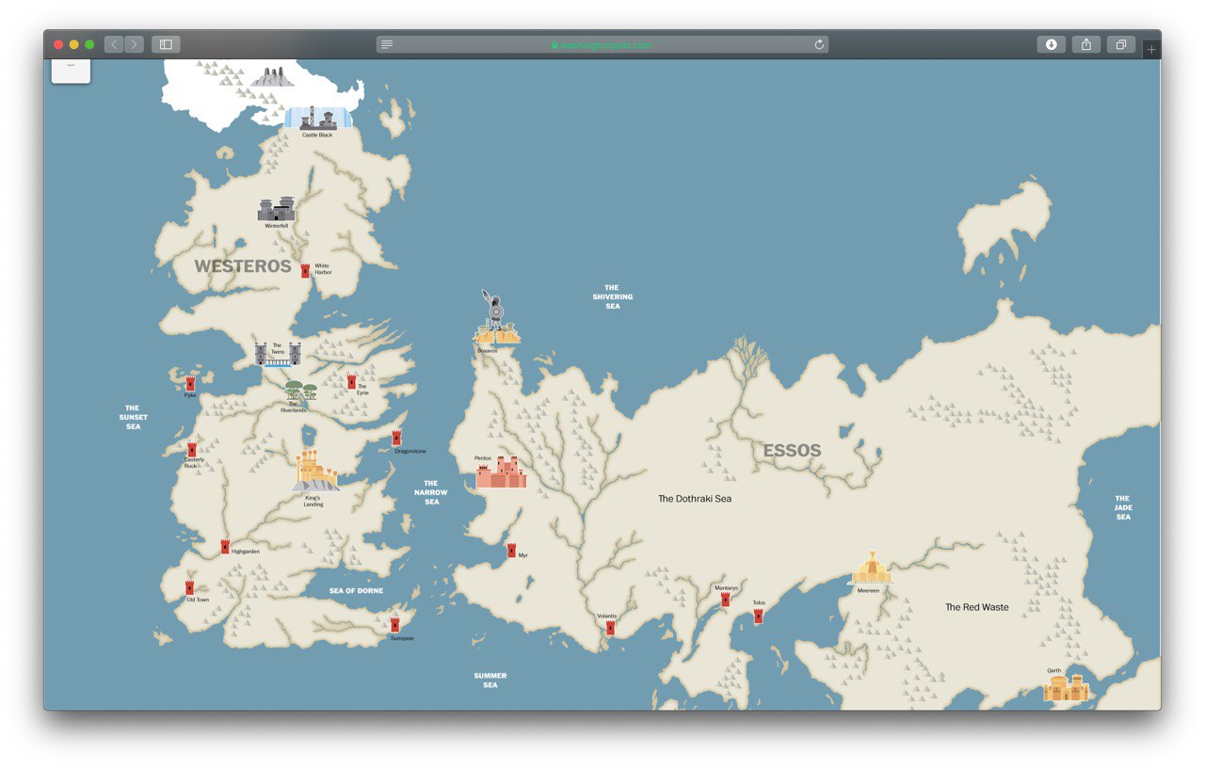Open the Share menu button
Image resolution: width=1205 pixels, height=768 pixels.
coord(1086,44)
